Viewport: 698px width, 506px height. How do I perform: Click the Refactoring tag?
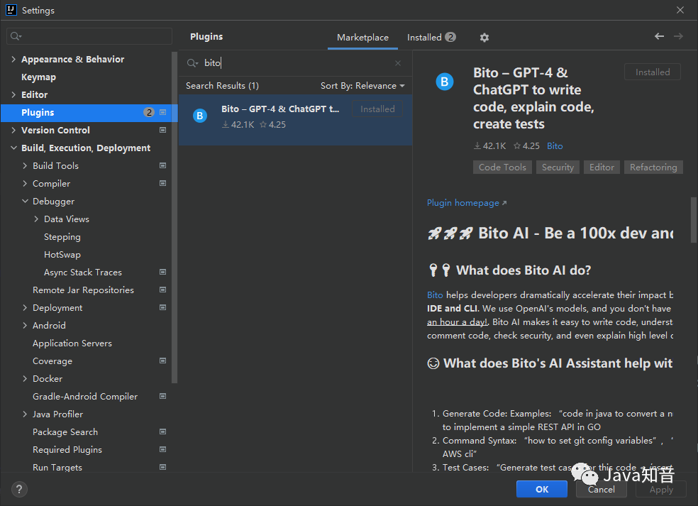point(653,167)
